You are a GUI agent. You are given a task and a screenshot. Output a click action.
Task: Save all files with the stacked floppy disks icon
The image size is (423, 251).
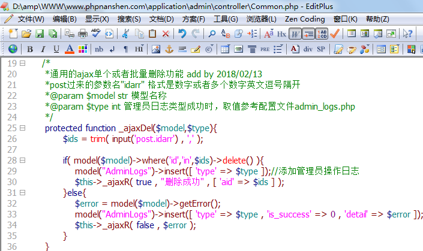point(53,34)
